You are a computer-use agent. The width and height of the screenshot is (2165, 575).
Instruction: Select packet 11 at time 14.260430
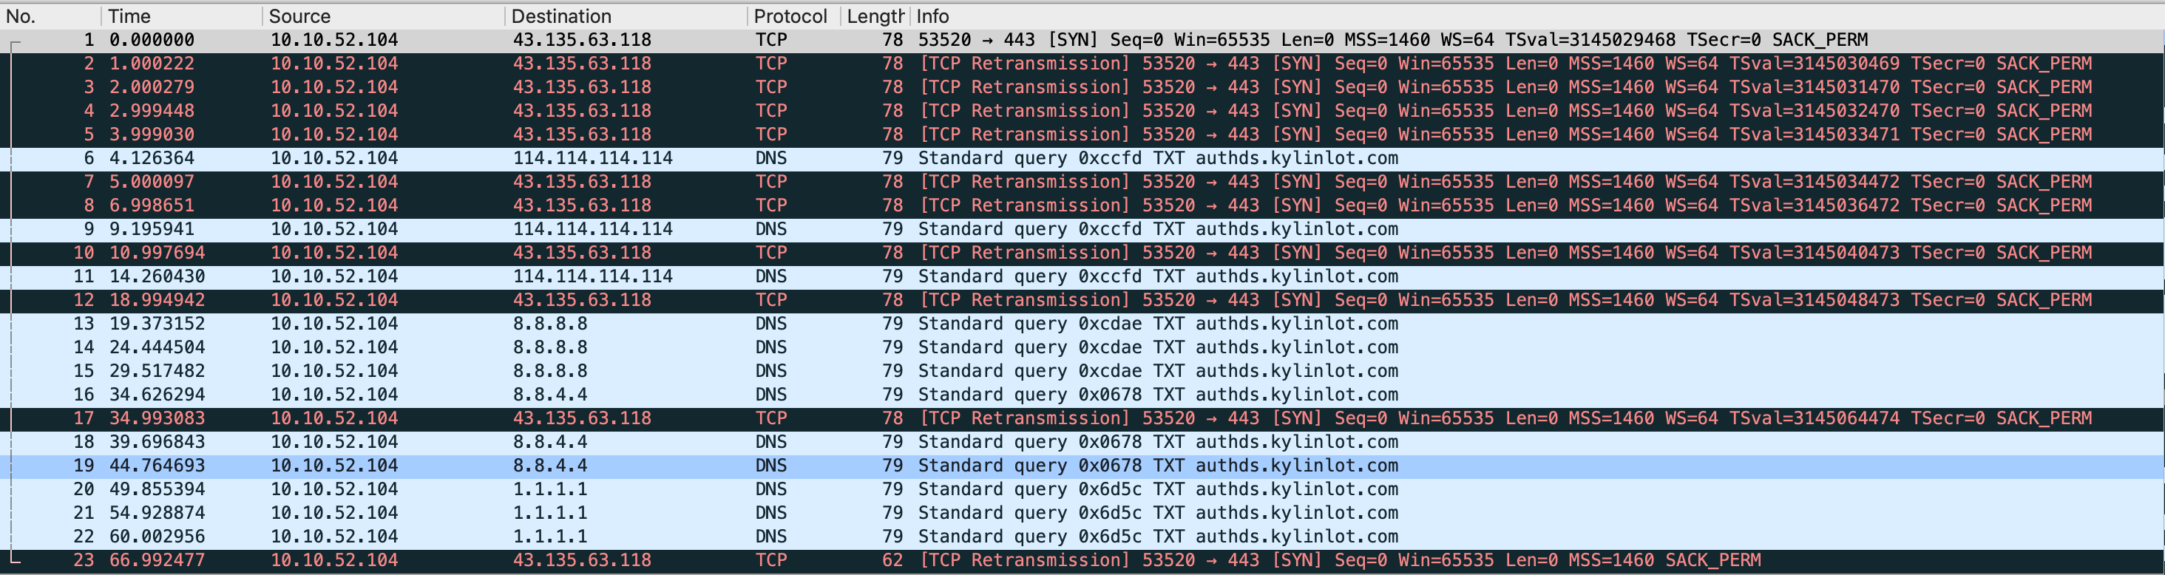click(1082, 276)
